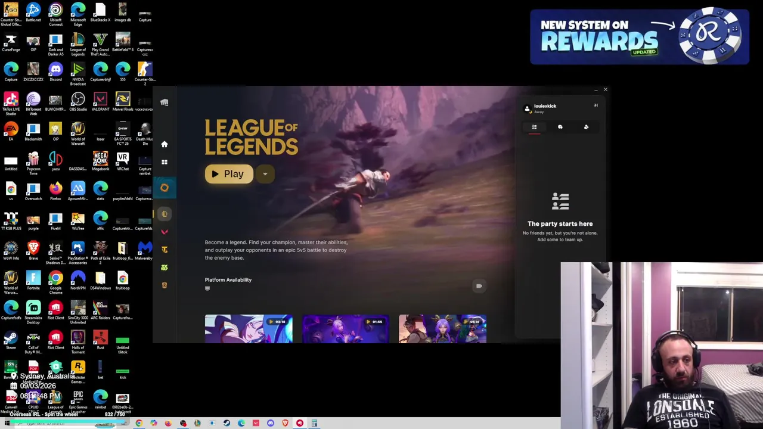The width and height of the screenshot is (763, 429).
Task: Expand the dropdown arrow next to Play
Action: pos(265,174)
